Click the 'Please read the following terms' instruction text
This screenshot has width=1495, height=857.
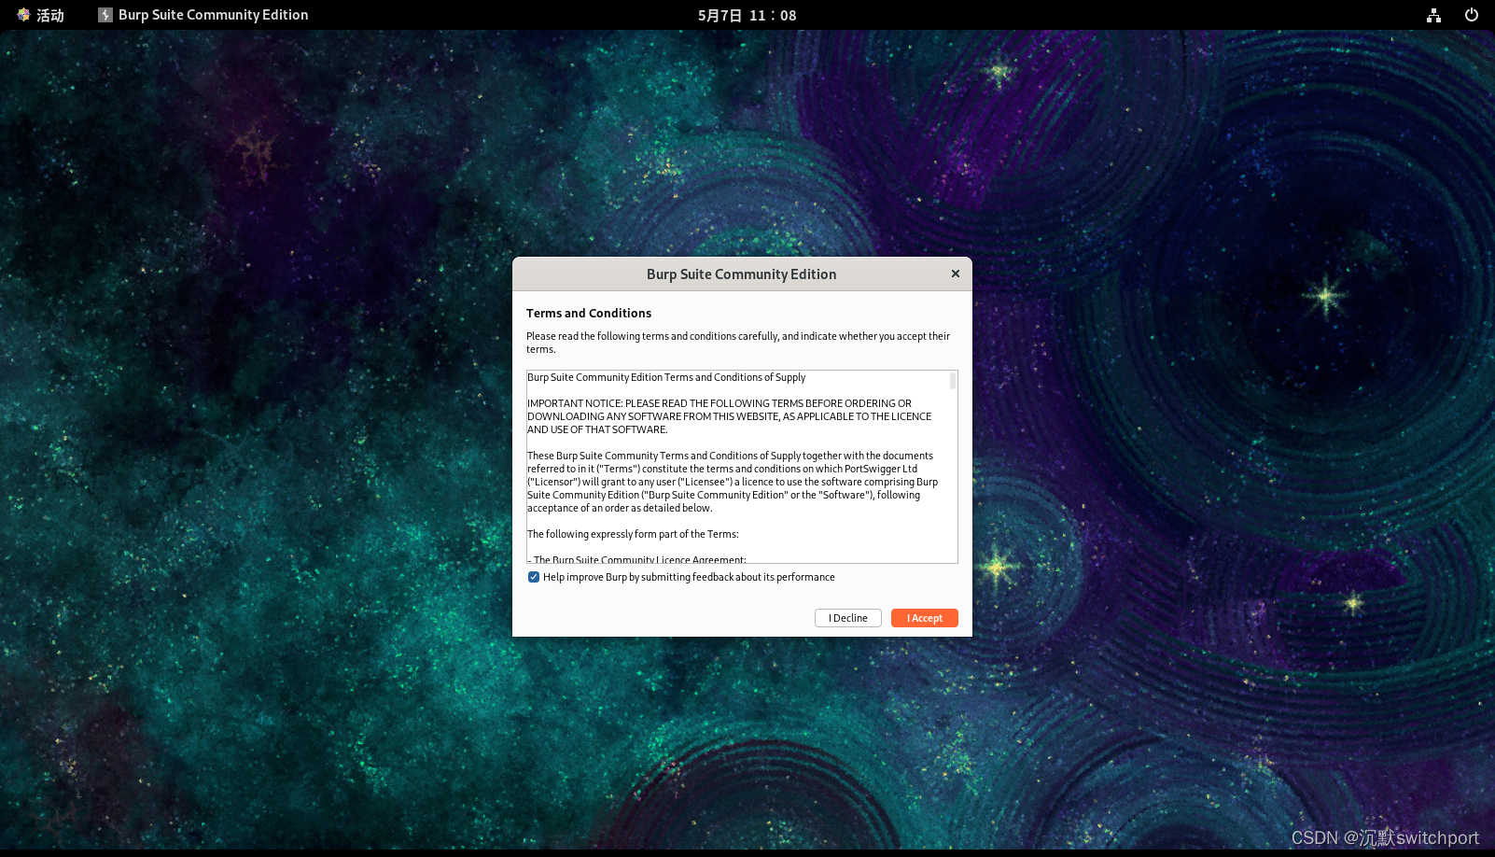738,343
